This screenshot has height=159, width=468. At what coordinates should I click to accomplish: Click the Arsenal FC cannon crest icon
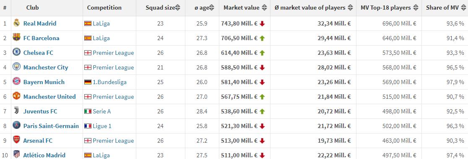[16, 140]
